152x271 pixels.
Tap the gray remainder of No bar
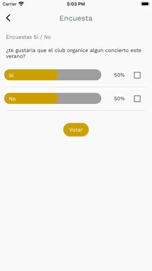click(80, 99)
